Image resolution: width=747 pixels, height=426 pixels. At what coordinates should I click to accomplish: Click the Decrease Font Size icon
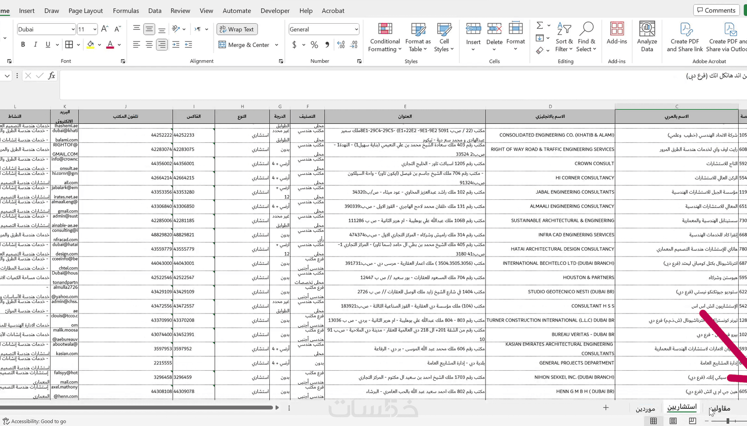pyautogui.click(x=117, y=29)
